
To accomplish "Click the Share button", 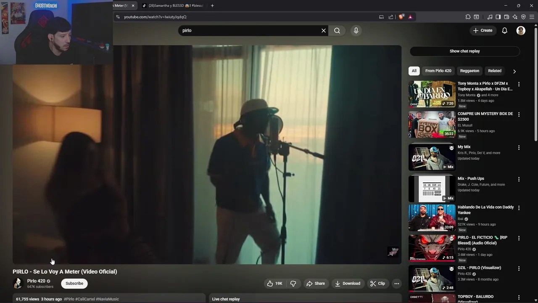I will 316,284.
